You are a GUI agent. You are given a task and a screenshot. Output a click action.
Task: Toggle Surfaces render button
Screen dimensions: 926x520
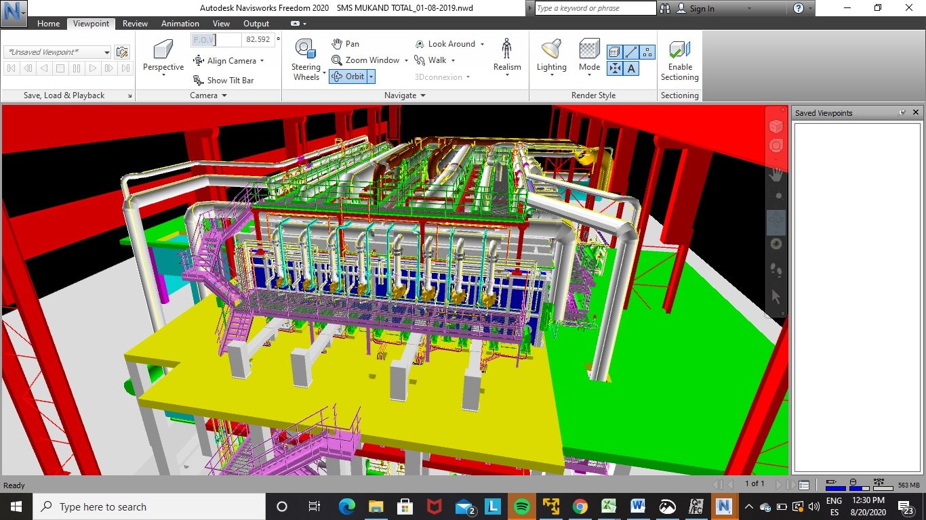tap(614, 52)
